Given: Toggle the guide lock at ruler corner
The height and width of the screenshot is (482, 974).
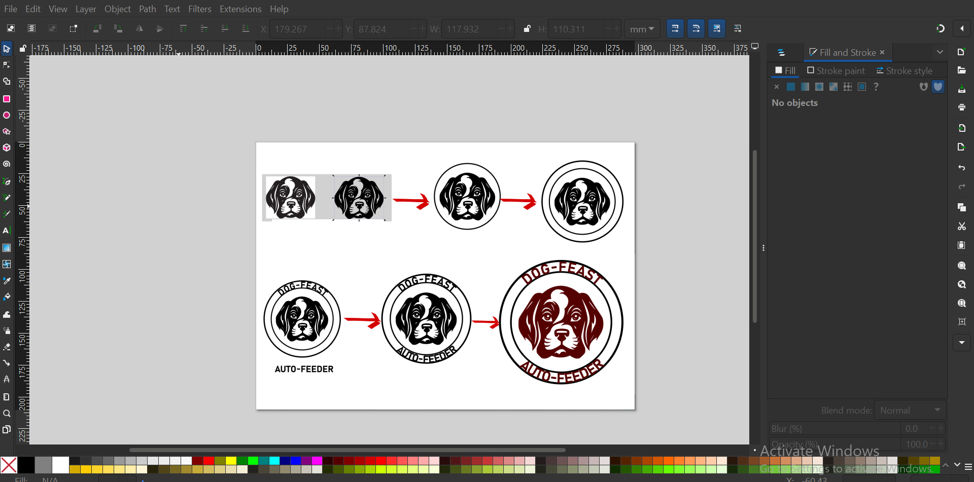Looking at the screenshot, I should (23, 48).
